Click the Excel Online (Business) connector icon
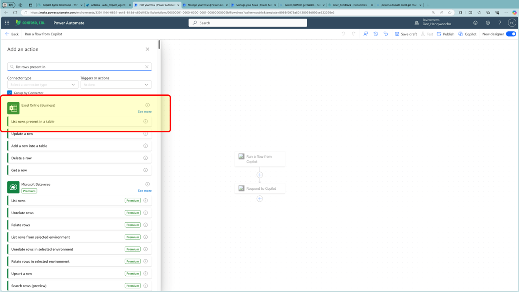Screen dimensions: 519x292 (x=13, y=108)
